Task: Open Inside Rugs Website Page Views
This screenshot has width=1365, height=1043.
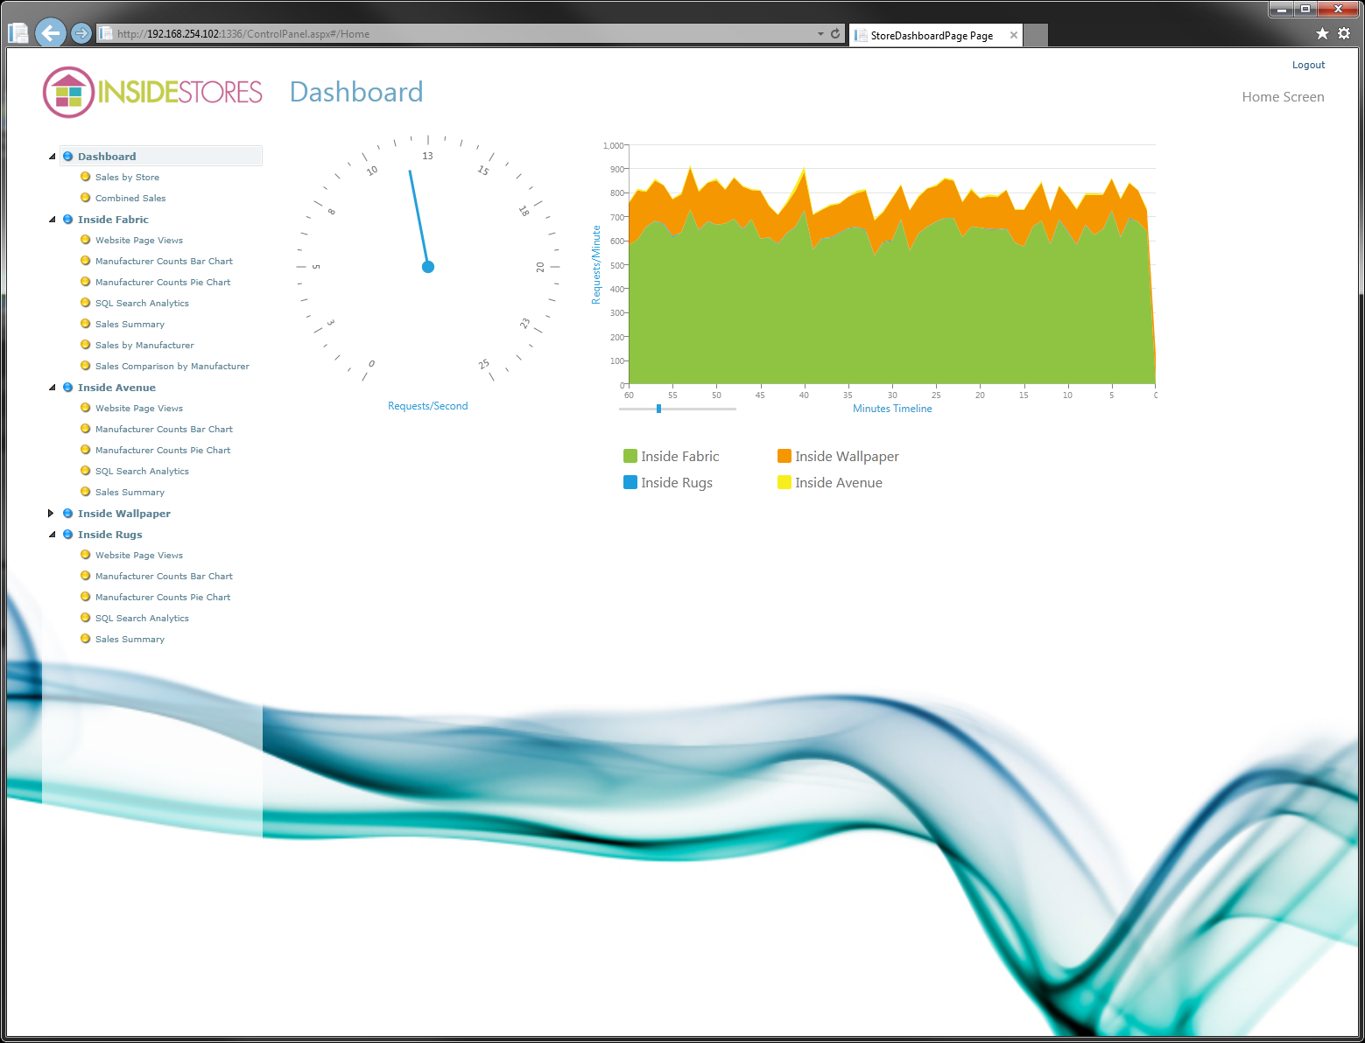Action: pos(139,556)
